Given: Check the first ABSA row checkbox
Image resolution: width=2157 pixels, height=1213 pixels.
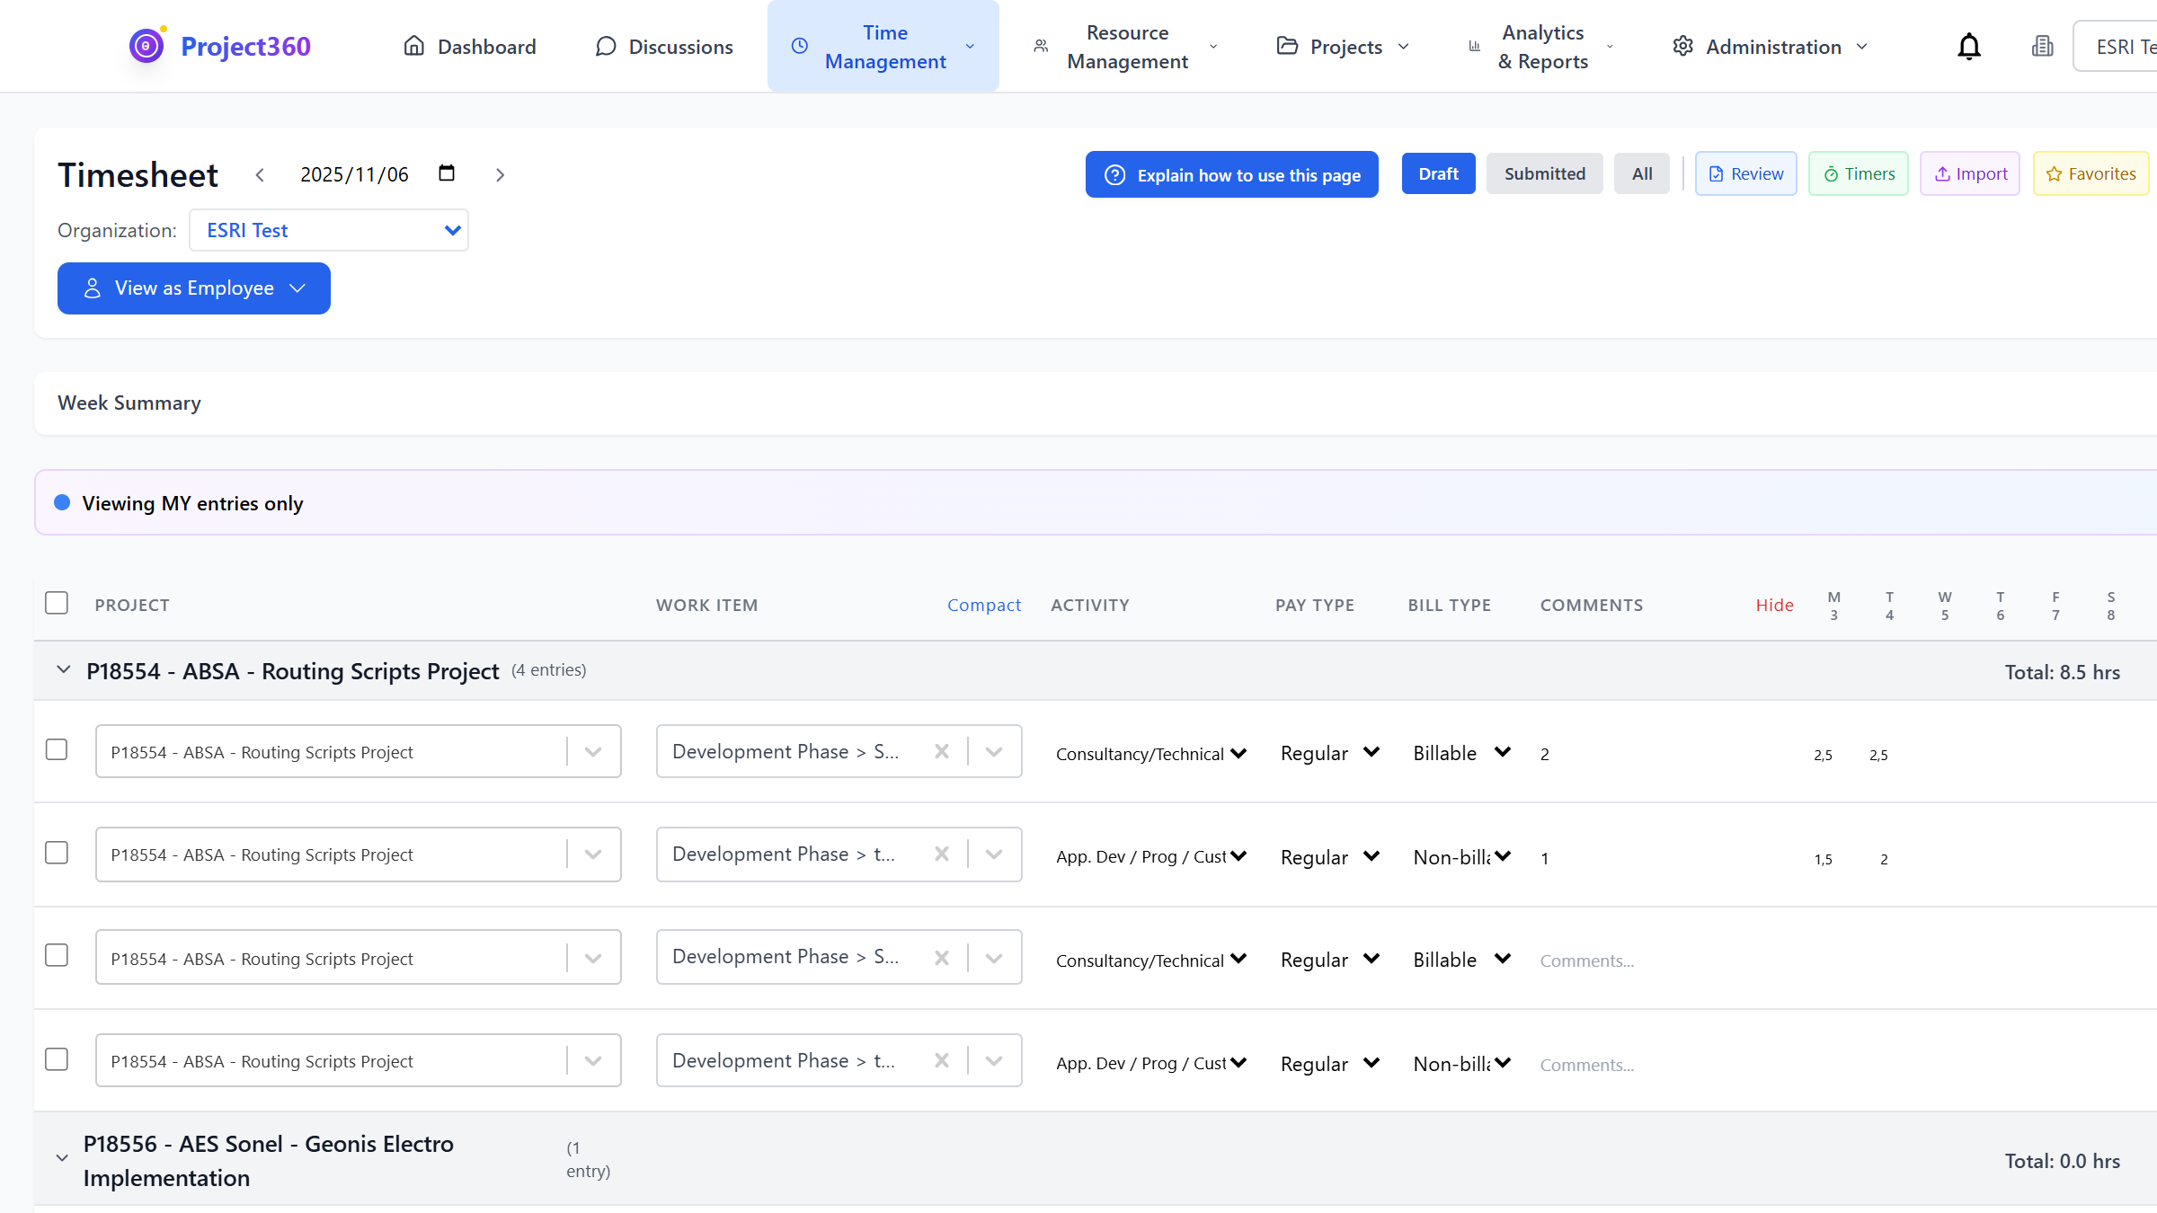Looking at the screenshot, I should click(57, 750).
